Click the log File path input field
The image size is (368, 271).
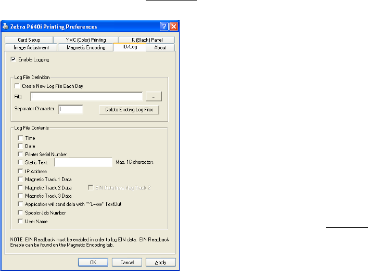(86, 96)
